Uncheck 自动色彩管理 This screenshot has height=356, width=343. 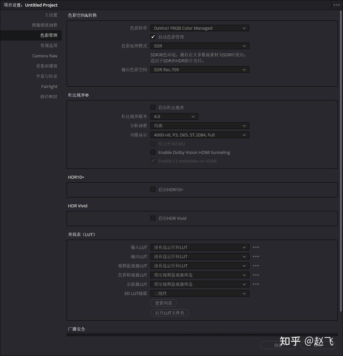(x=153, y=37)
